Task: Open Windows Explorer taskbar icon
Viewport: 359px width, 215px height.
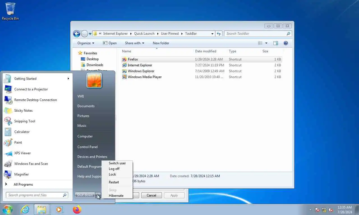Action: (42, 209)
